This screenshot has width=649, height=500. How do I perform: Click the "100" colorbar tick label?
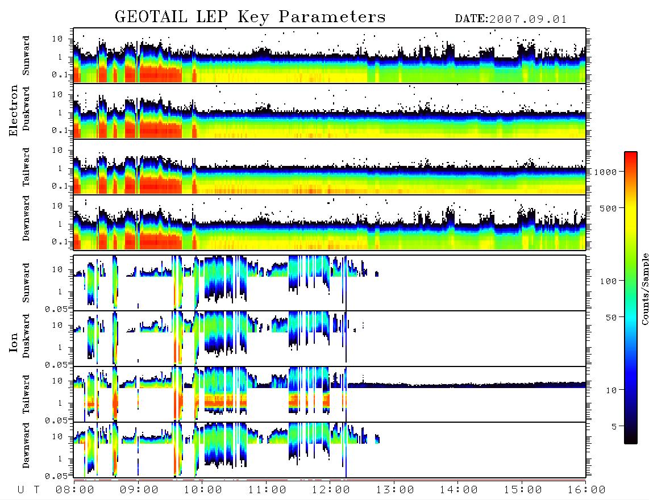click(608, 281)
